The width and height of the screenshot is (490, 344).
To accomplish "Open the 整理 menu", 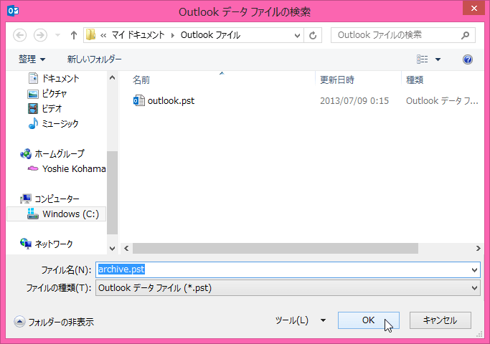I will [32, 59].
